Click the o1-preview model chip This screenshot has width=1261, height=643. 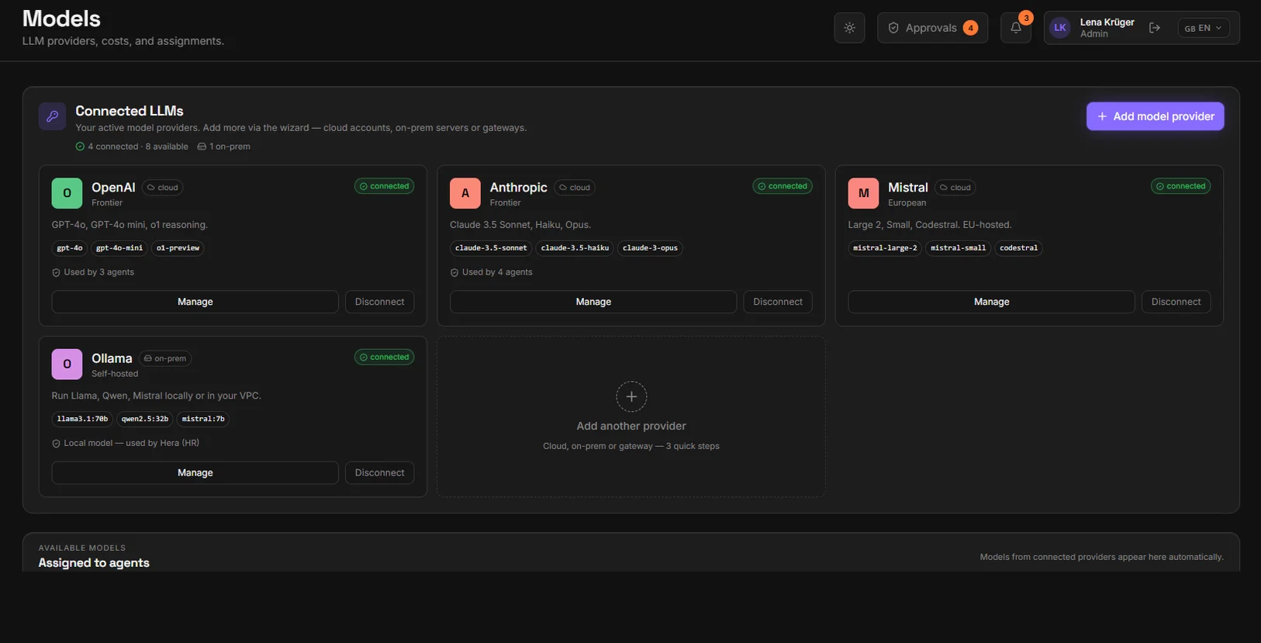point(178,248)
